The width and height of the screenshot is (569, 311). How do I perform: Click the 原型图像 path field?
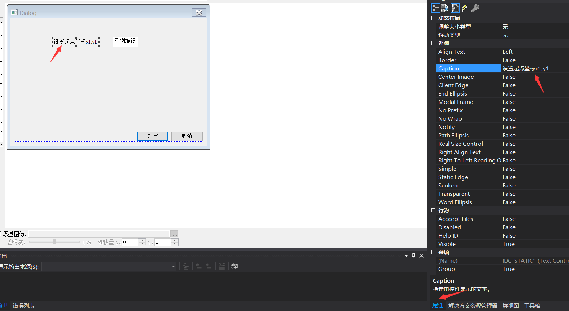99,234
